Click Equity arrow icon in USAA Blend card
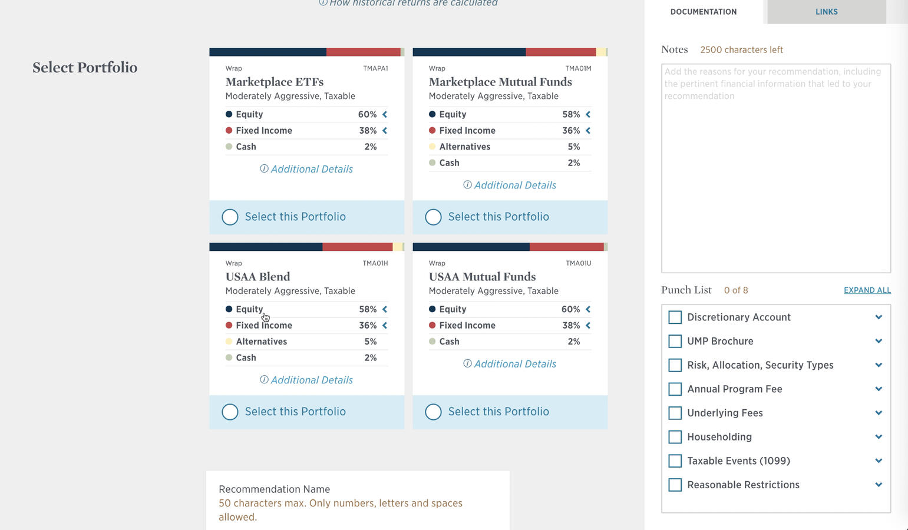This screenshot has width=908, height=530. (385, 309)
